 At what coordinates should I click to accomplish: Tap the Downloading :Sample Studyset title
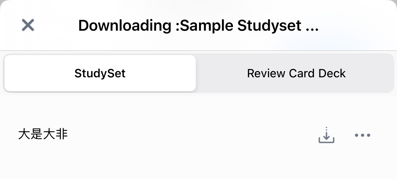point(198,25)
